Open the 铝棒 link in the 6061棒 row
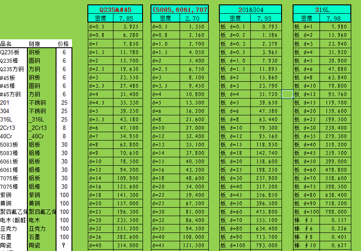 [x=34, y=170]
